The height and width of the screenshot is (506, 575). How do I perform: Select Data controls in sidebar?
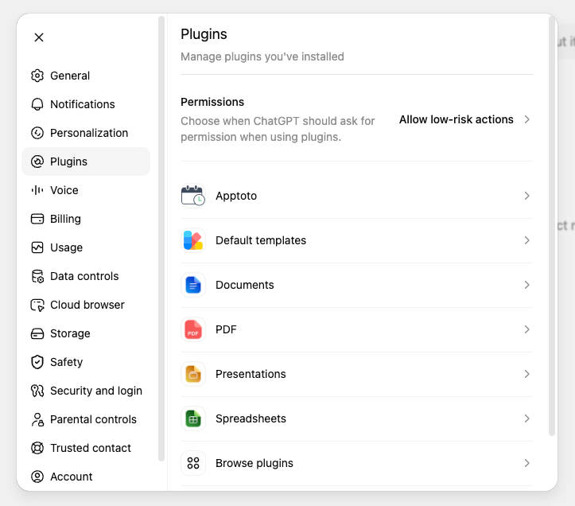[x=86, y=276]
